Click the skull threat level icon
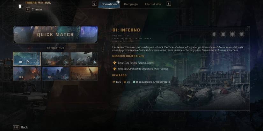 (20, 6)
